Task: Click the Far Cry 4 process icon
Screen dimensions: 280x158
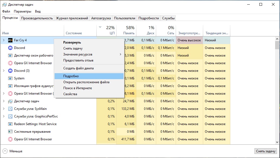Action: point(10,40)
